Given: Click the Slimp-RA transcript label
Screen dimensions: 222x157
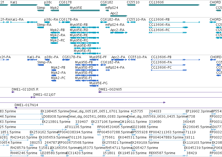Looking at the screenshot, I should click(x=44, y=25).
